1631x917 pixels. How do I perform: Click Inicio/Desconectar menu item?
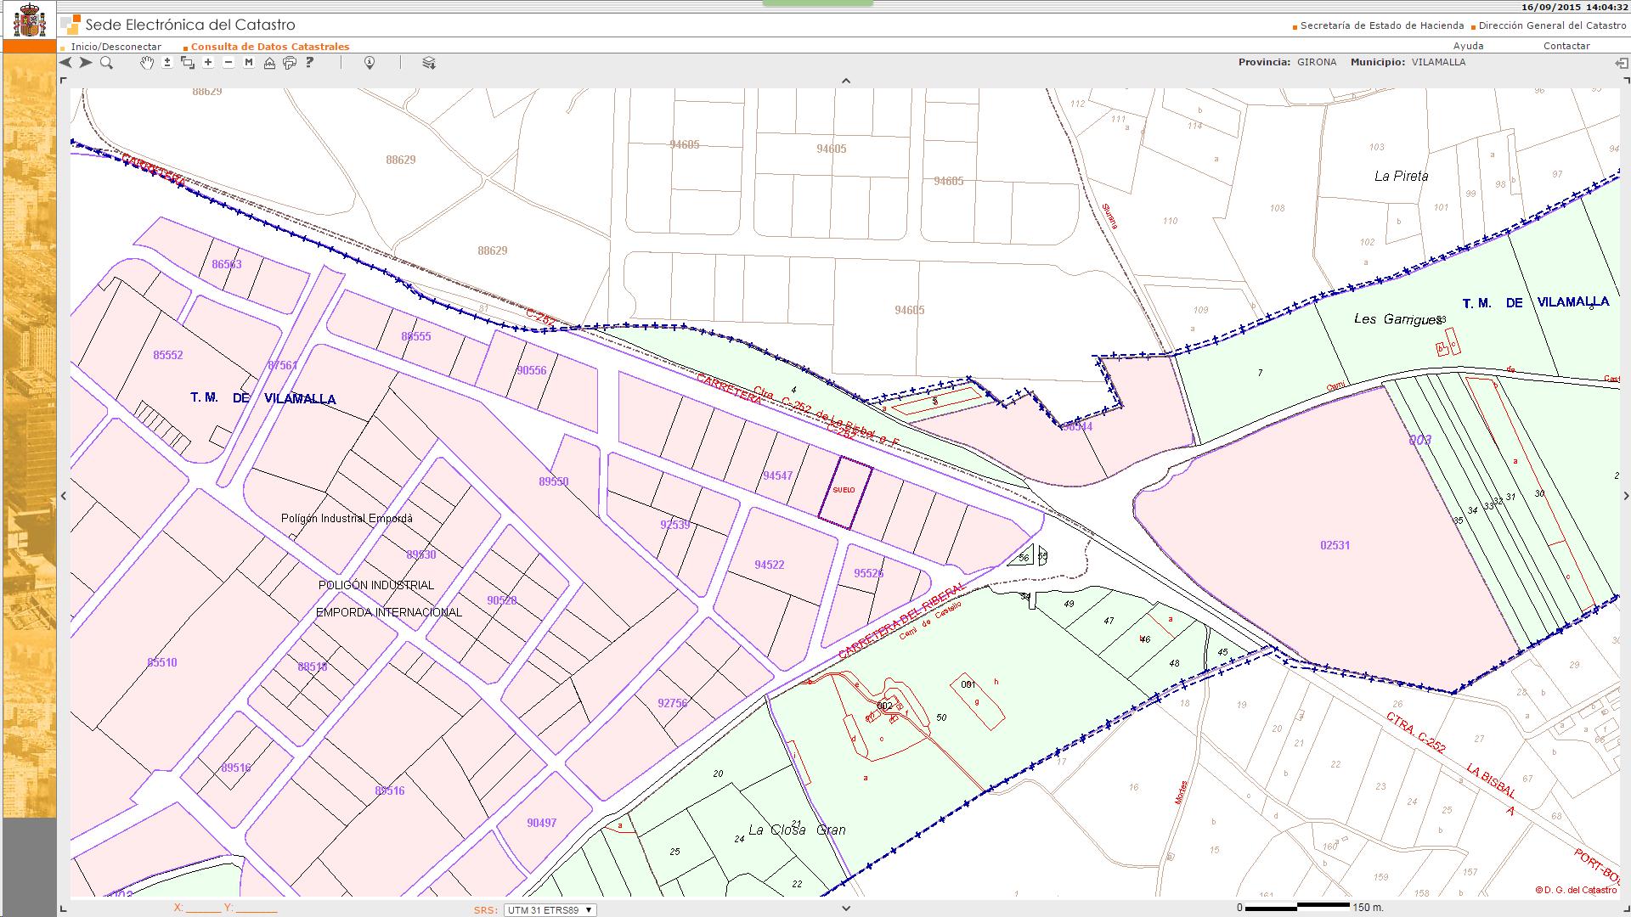pyautogui.click(x=116, y=47)
